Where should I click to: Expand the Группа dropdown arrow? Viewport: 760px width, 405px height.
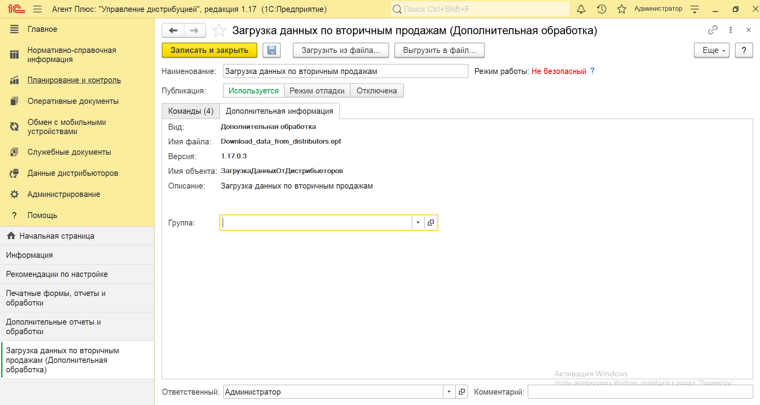[418, 222]
